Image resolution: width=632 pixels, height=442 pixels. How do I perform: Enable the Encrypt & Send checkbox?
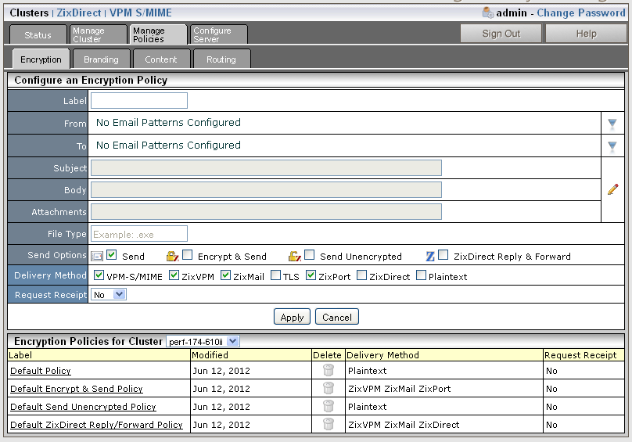point(188,255)
